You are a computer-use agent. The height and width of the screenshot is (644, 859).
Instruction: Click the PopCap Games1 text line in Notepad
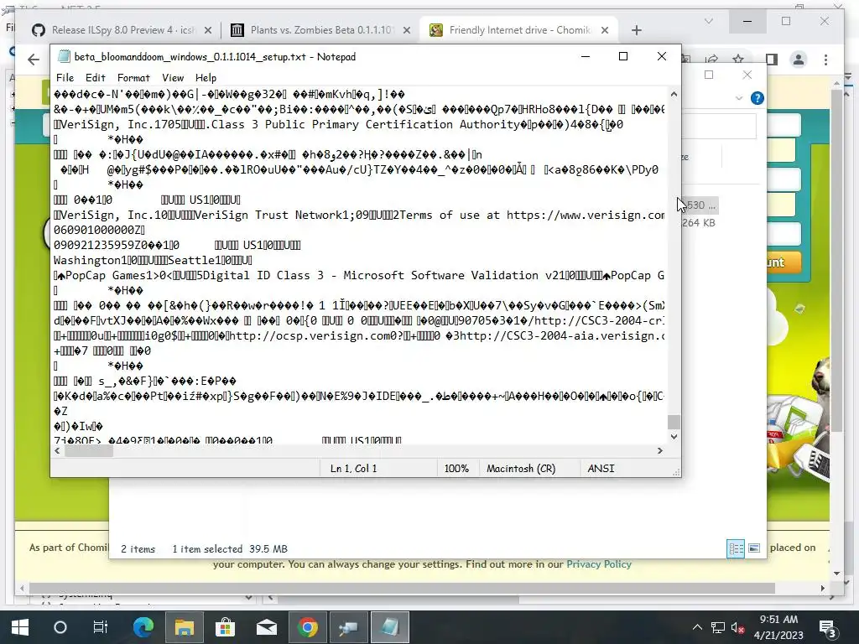coord(359,275)
